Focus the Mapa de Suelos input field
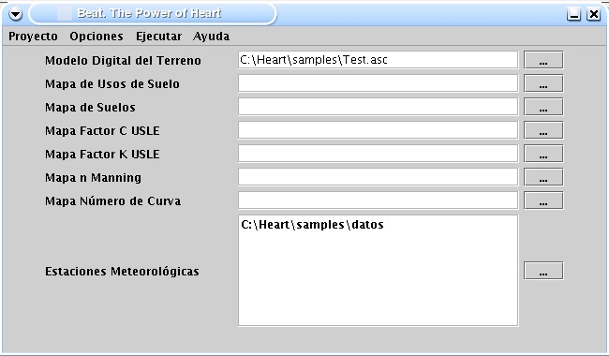609x356 pixels. tap(378, 107)
